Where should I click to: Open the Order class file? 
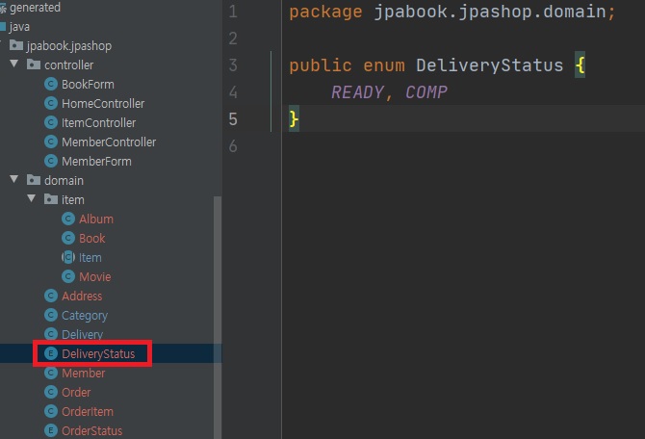(x=76, y=393)
